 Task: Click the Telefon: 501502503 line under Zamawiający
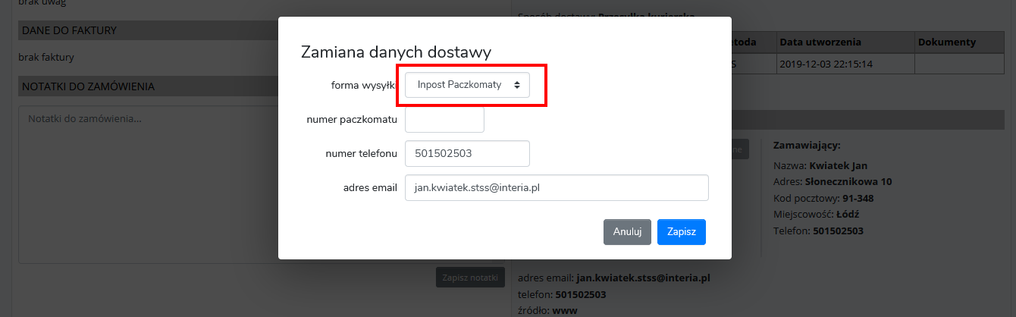[818, 231]
